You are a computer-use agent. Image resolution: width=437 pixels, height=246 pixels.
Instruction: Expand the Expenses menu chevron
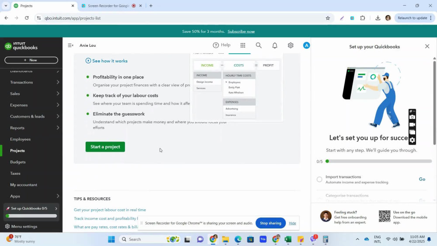point(58,105)
